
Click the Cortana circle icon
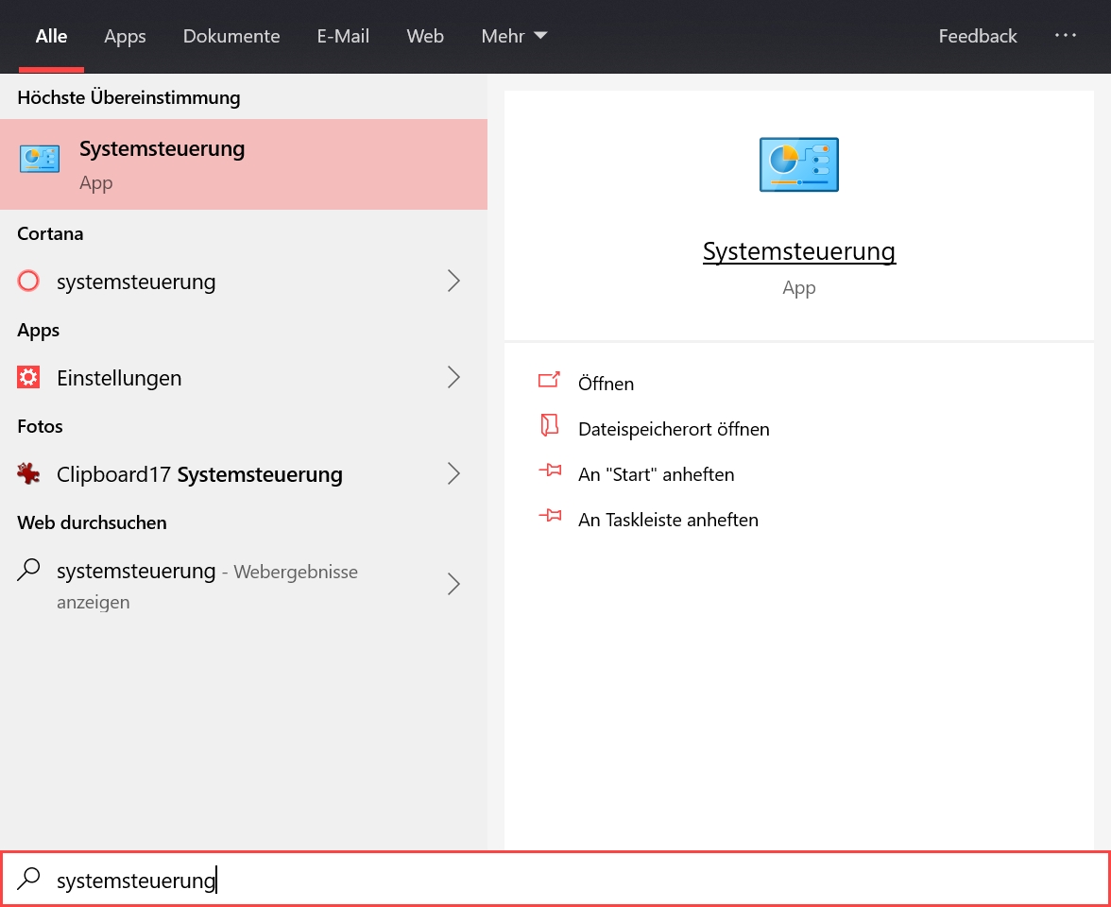tap(29, 281)
